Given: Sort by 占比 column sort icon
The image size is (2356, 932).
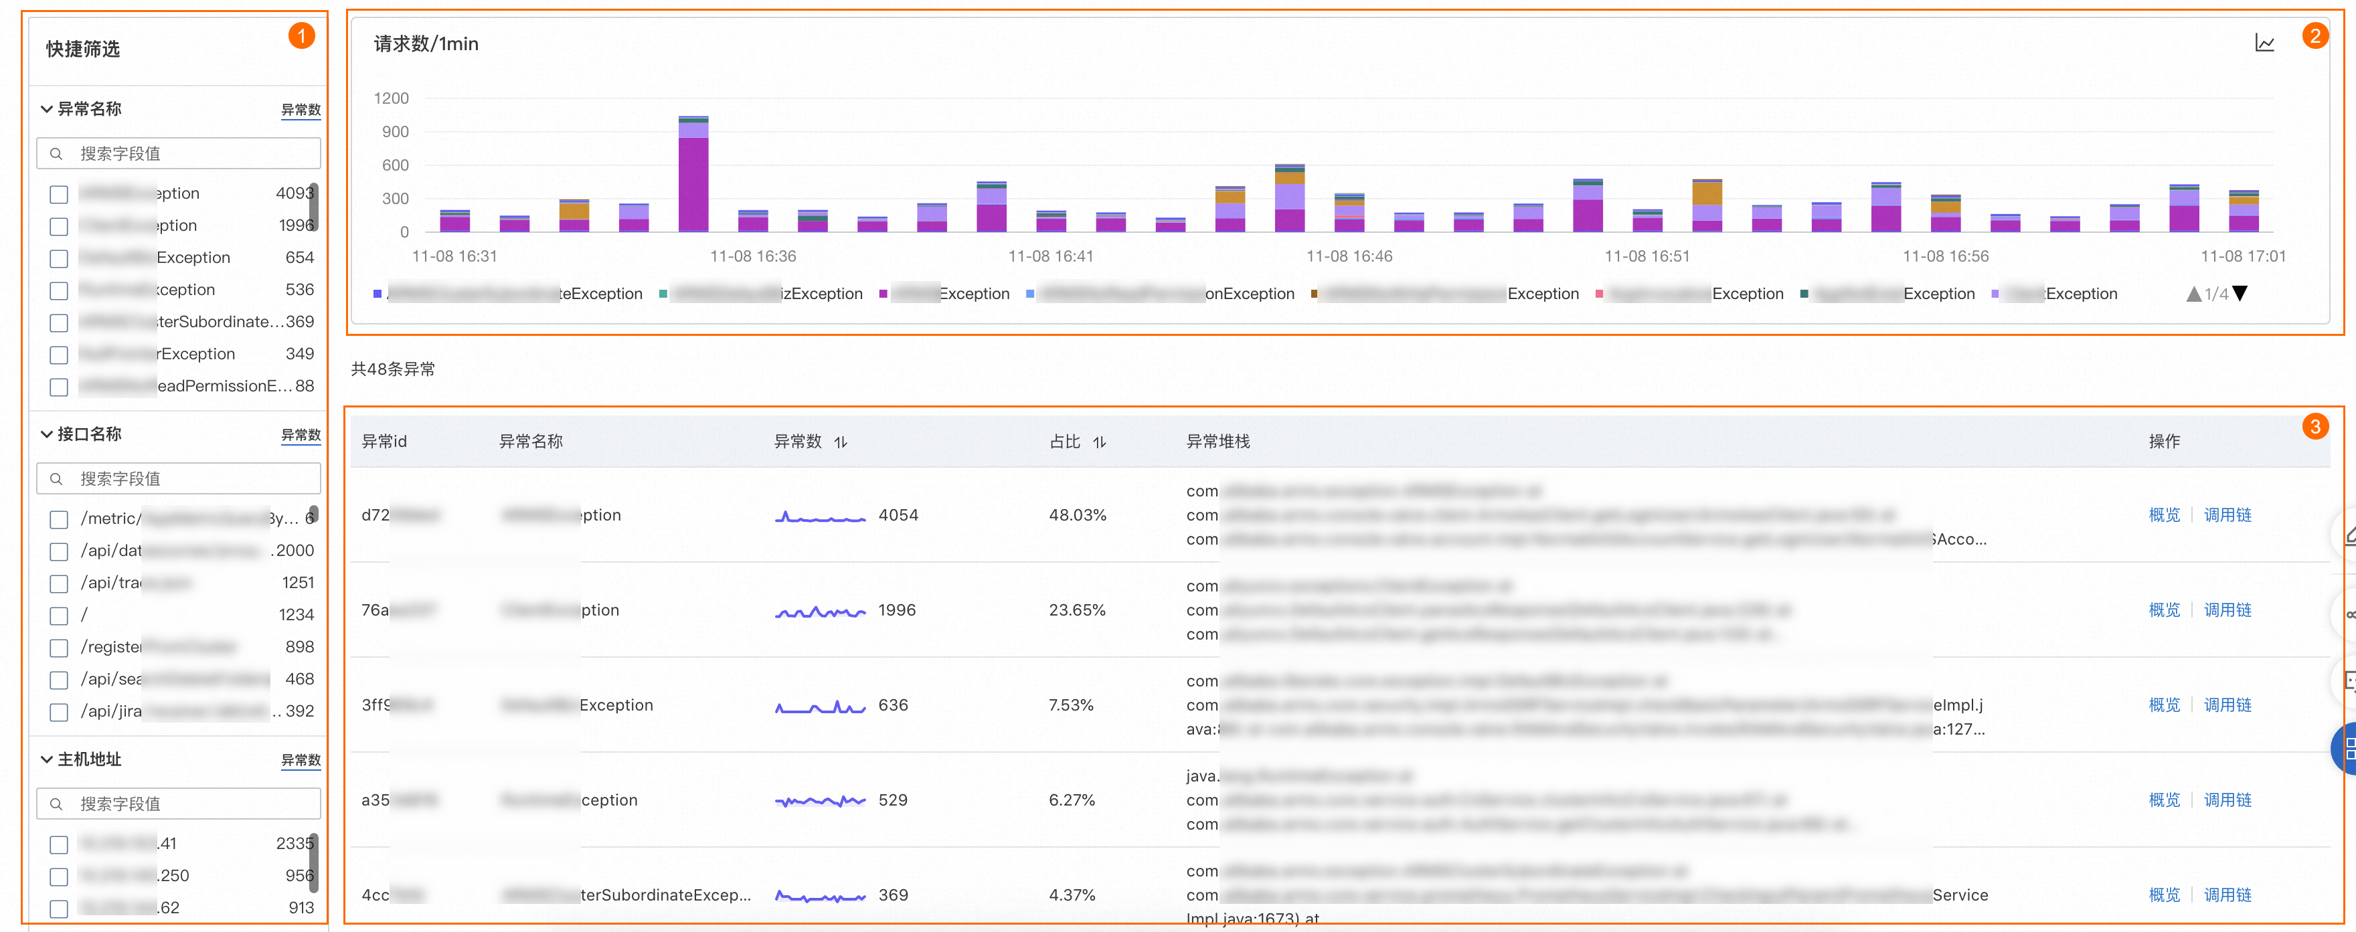Looking at the screenshot, I should click(1099, 442).
